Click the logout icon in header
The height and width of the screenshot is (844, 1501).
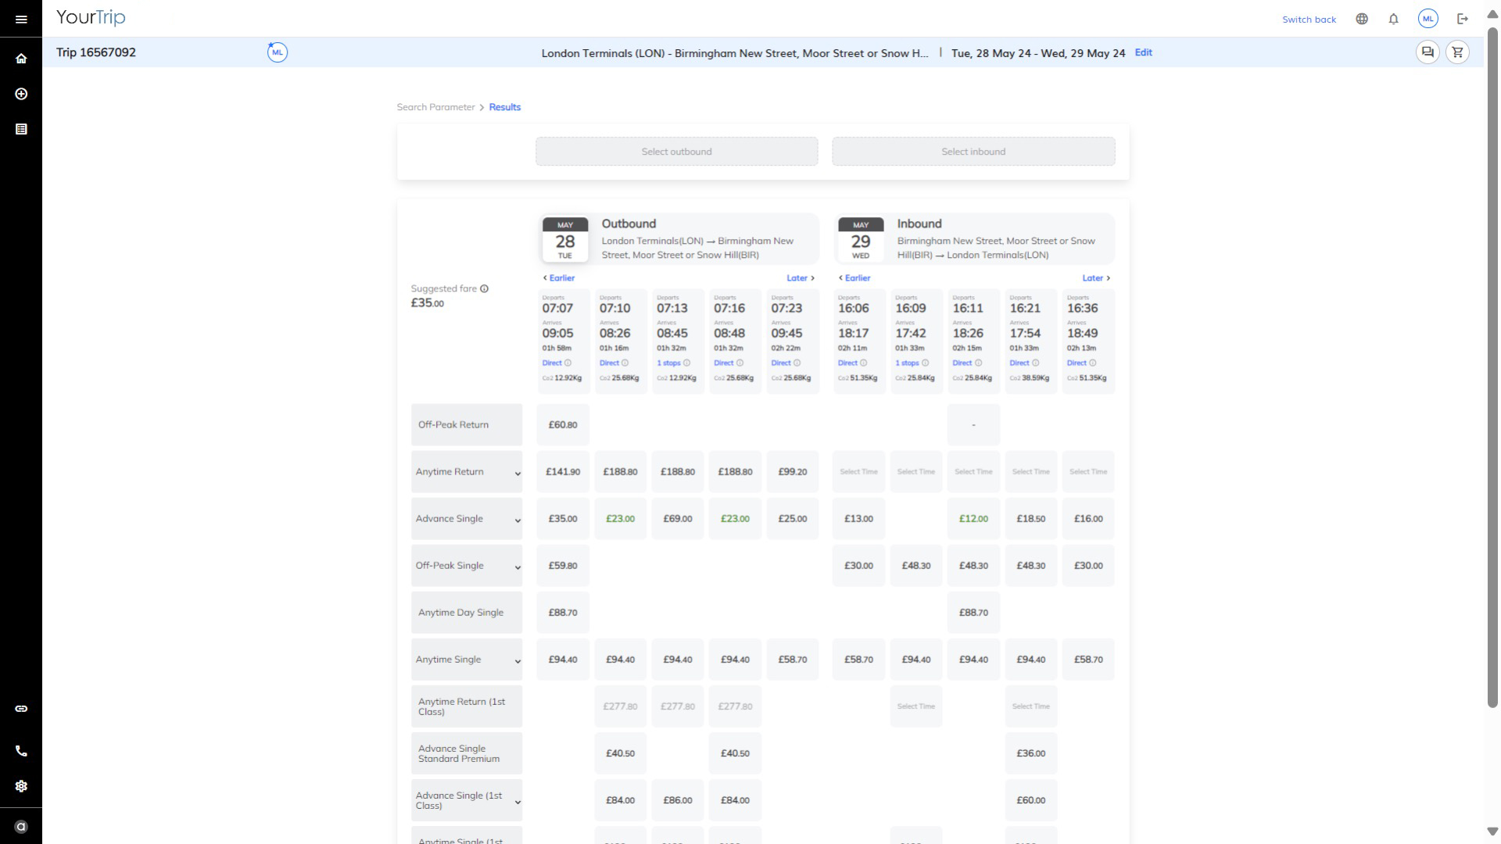pyautogui.click(x=1463, y=19)
